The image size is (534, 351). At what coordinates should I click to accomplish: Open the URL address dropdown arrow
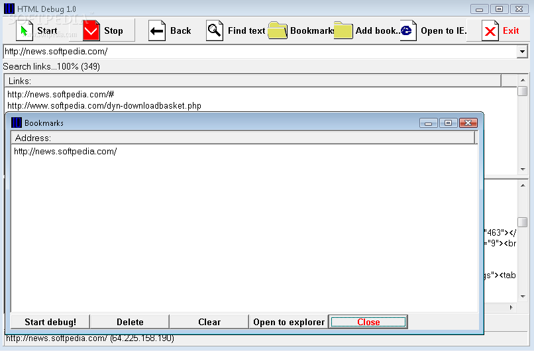click(521, 52)
